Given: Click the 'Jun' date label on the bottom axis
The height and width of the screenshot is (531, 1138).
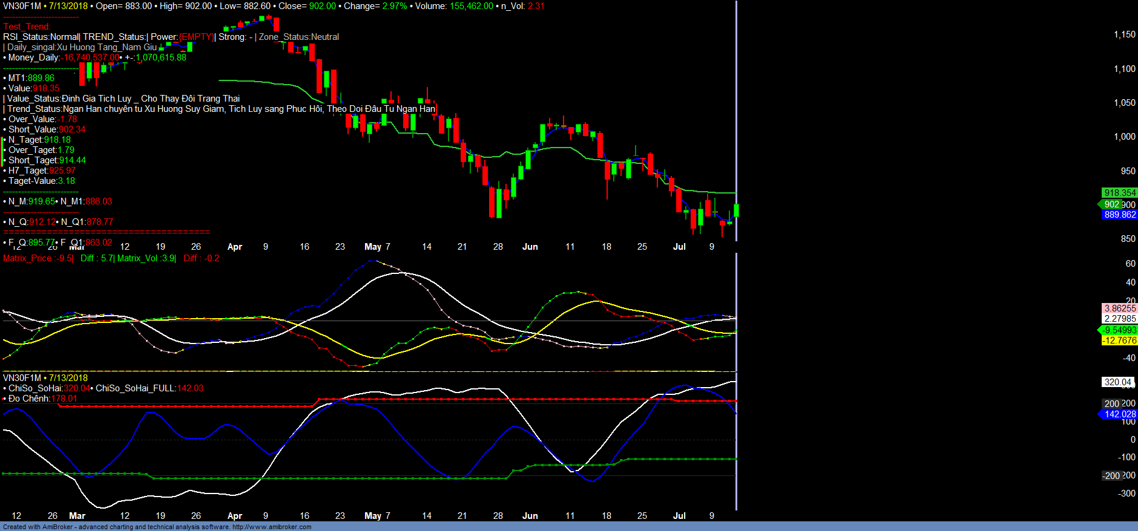Looking at the screenshot, I should [530, 516].
